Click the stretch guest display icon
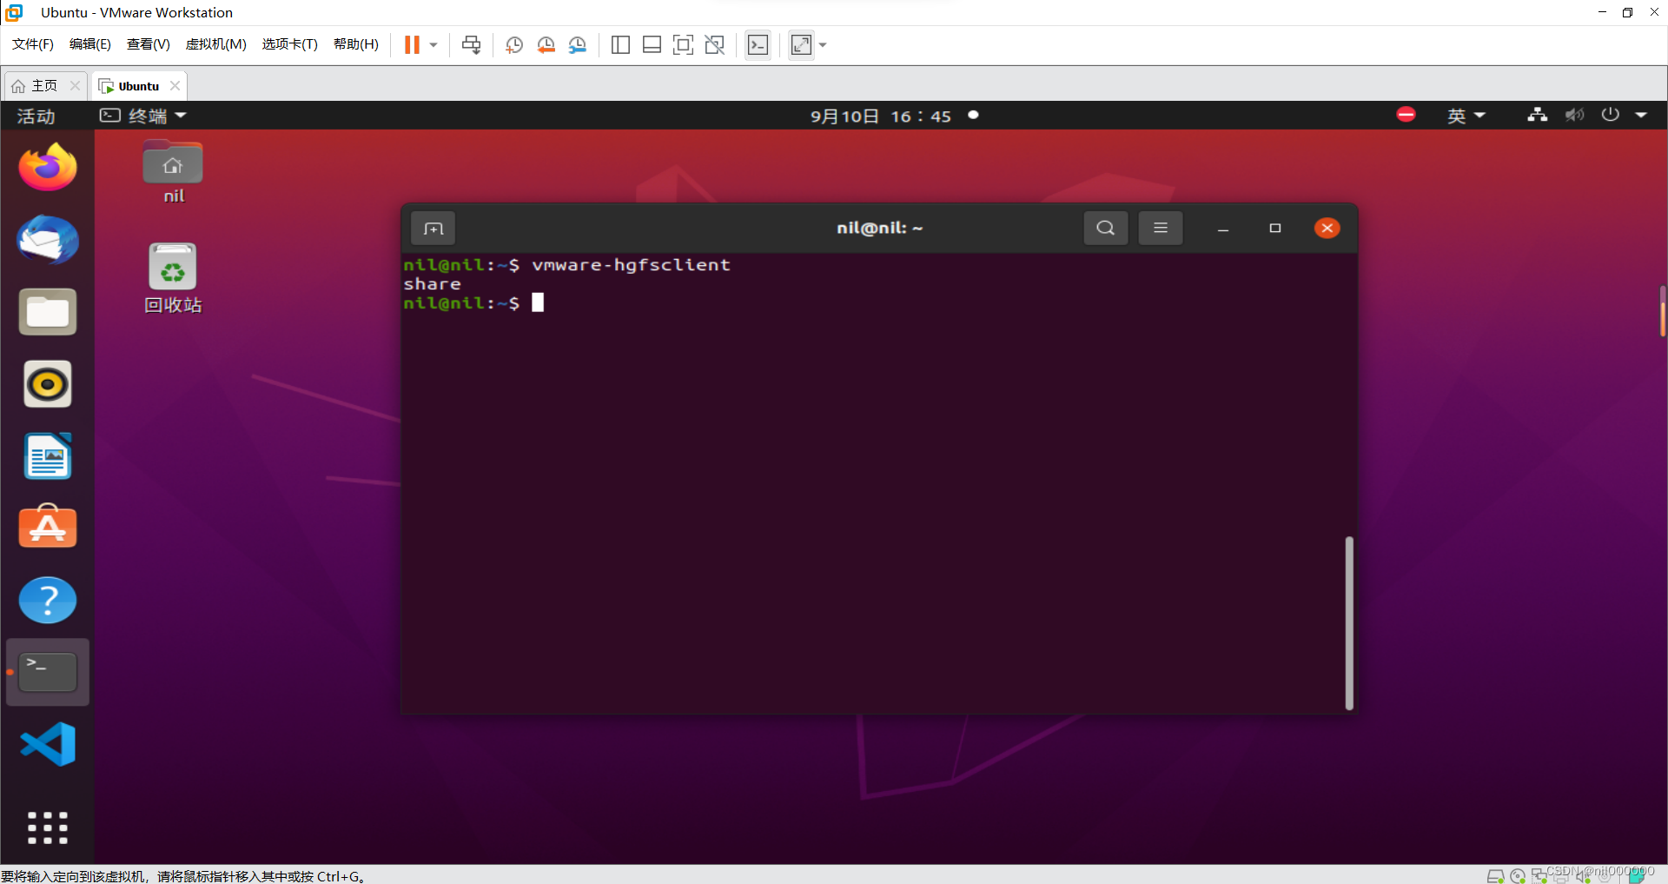Screen dimensions: 1668x884 coord(801,44)
